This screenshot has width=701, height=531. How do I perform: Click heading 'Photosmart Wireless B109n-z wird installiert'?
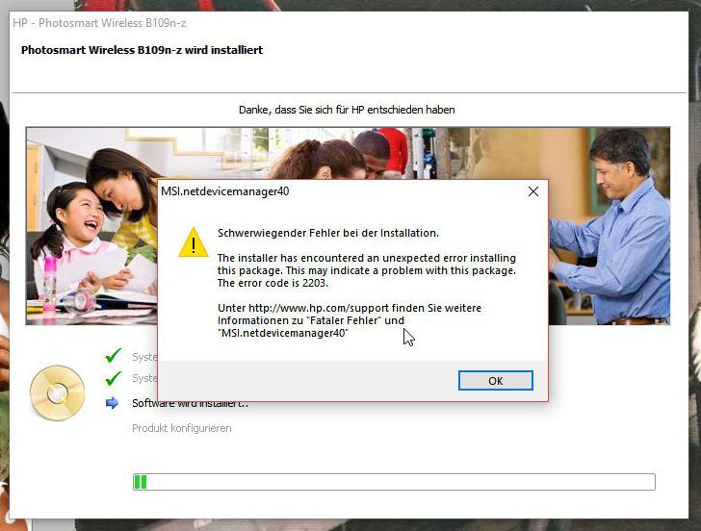coord(143,50)
